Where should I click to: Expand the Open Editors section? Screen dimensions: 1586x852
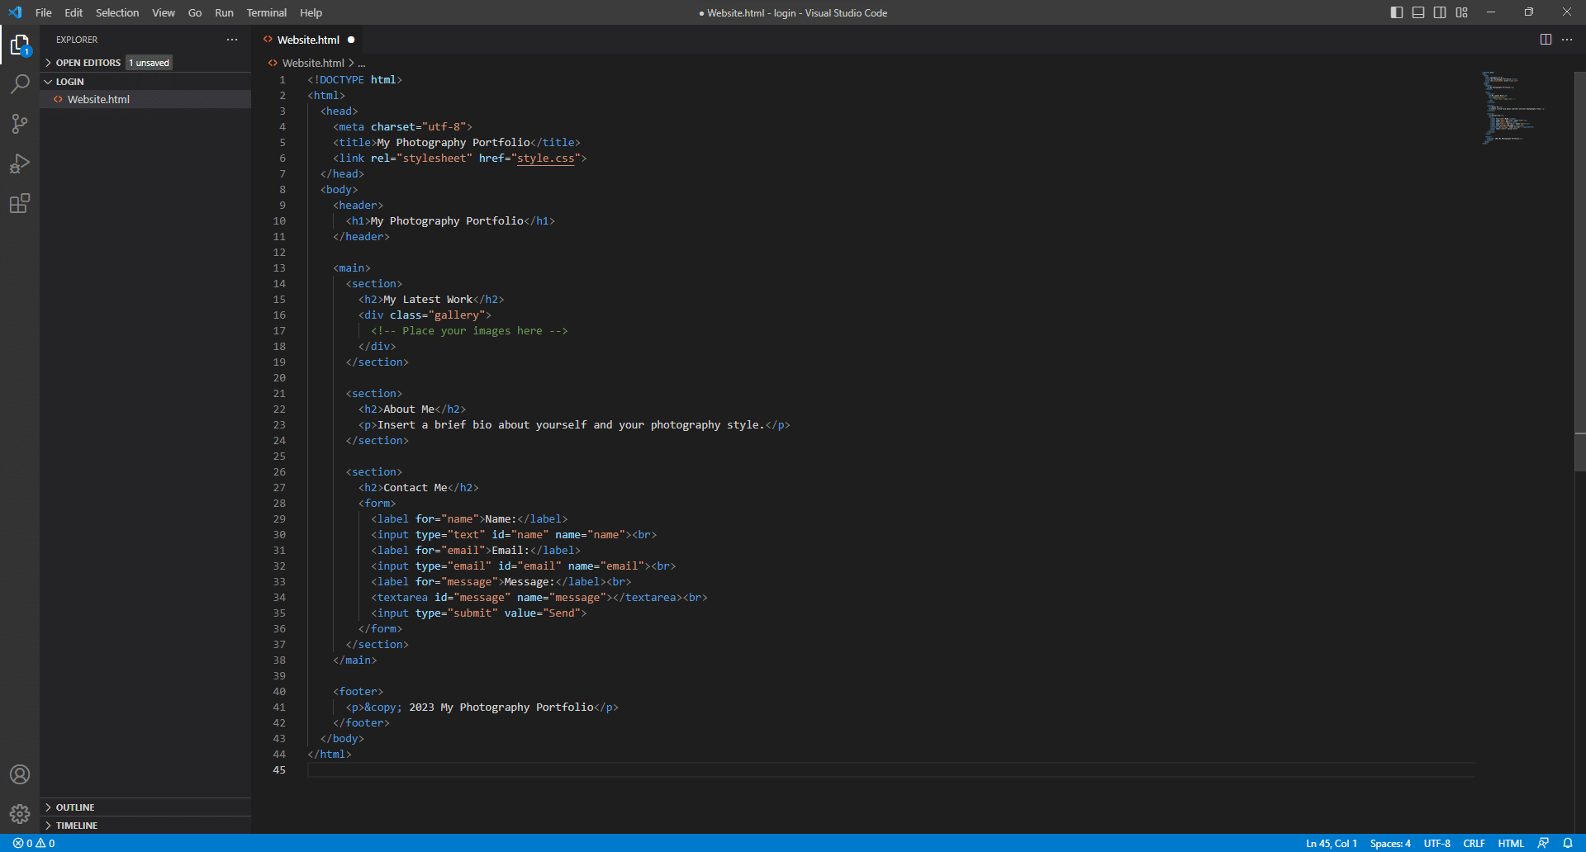click(88, 63)
